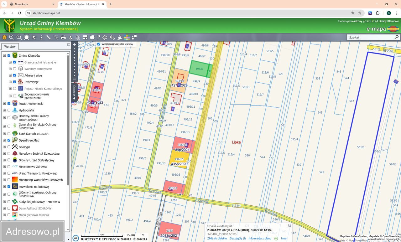The height and width of the screenshot is (242, 401).
Task: Select the measure distance ruler tool
Action: [x=49, y=37]
